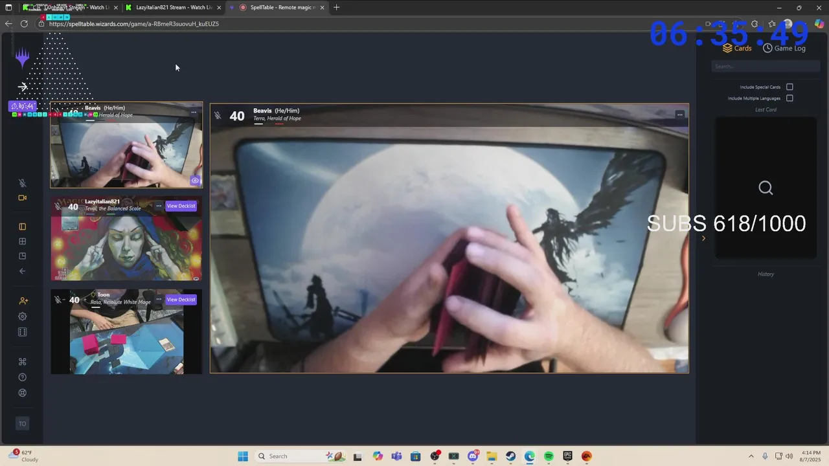Screen dimensions: 829x466
Task: Open the help question mark icon
Action: coord(23,377)
